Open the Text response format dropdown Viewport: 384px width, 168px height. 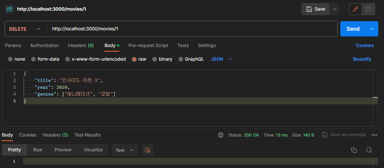tap(125, 150)
